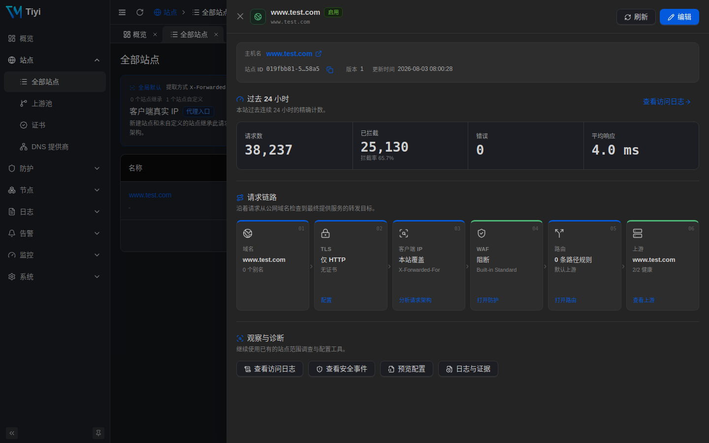709x443 pixels.
Task: Click the 客户端 IP scan icon
Action: (x=404, y=233)
